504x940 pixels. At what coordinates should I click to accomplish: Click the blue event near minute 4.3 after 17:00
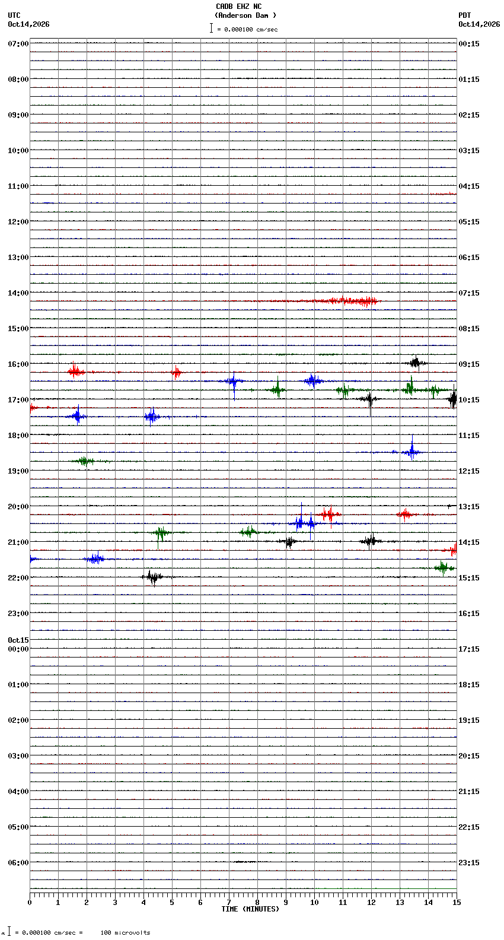(152, 417)
